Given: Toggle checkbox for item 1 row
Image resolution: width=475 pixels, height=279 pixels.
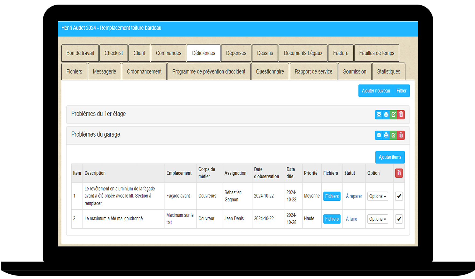Looking at the screenshot, I should click(x=399, y=196).
